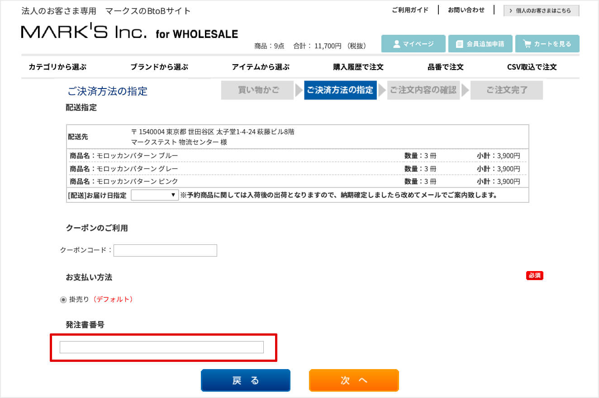Image resolution: width=599 pixels, height=398 pixels.
Task: Go to CSV取込で注文
Action: pyautogui.click(x=532, y=67)
